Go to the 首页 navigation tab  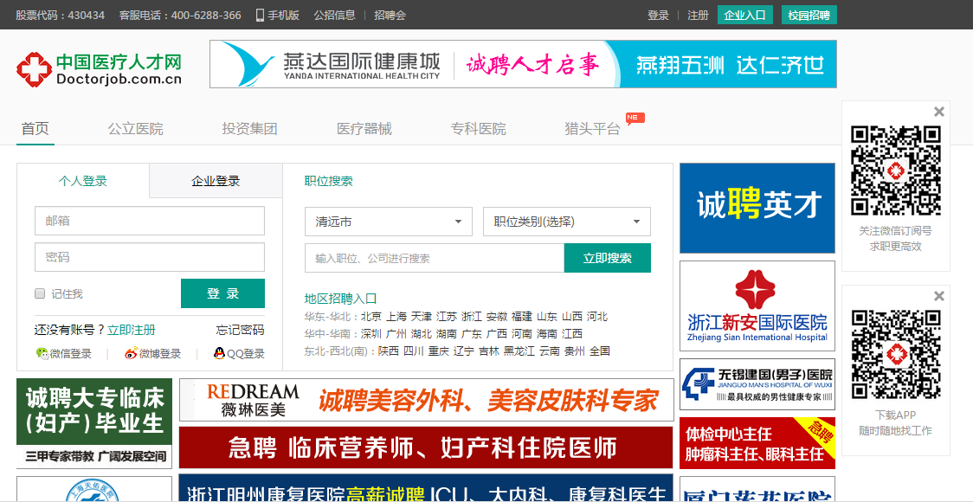pyautogui.click(x=35, y=128)
